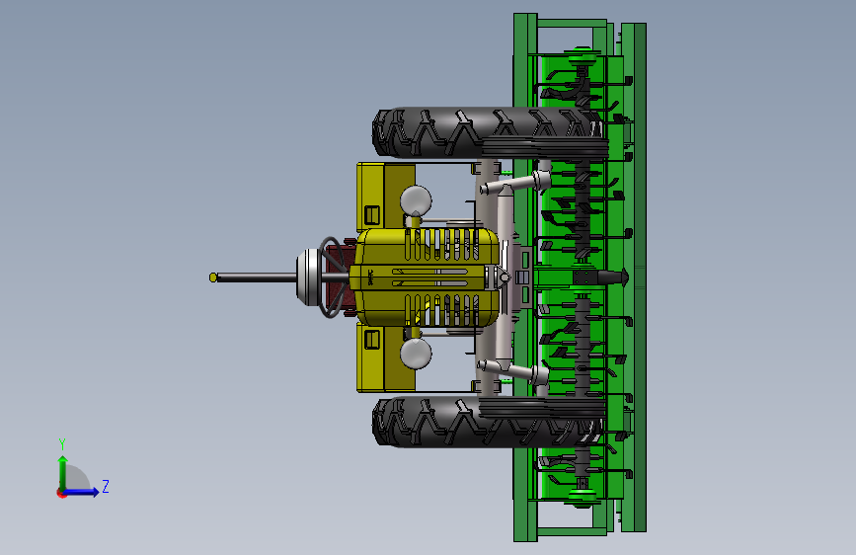Click the green Y axis arrow of triad
The image size is (856, 555).
[x=63, y=472]
